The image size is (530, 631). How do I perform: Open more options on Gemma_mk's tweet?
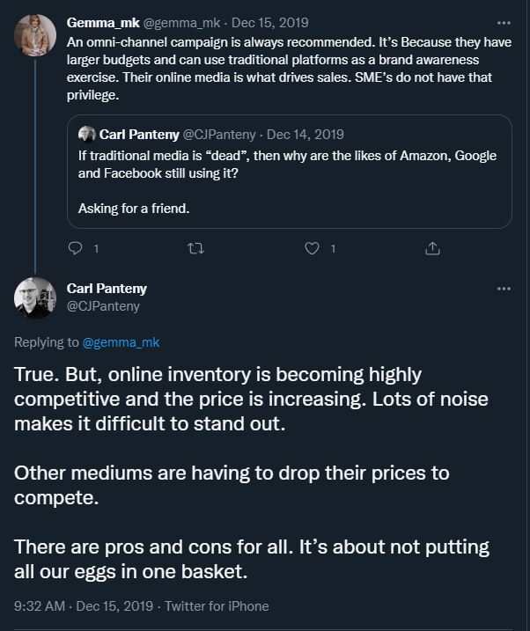pyautogui.click(x=504, y=22)
